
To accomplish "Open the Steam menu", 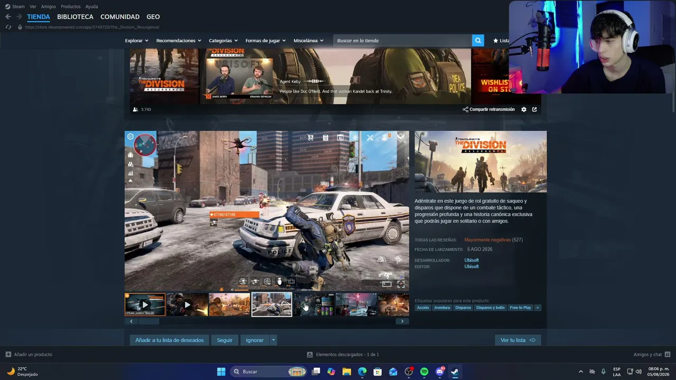I will click(18, 7).
